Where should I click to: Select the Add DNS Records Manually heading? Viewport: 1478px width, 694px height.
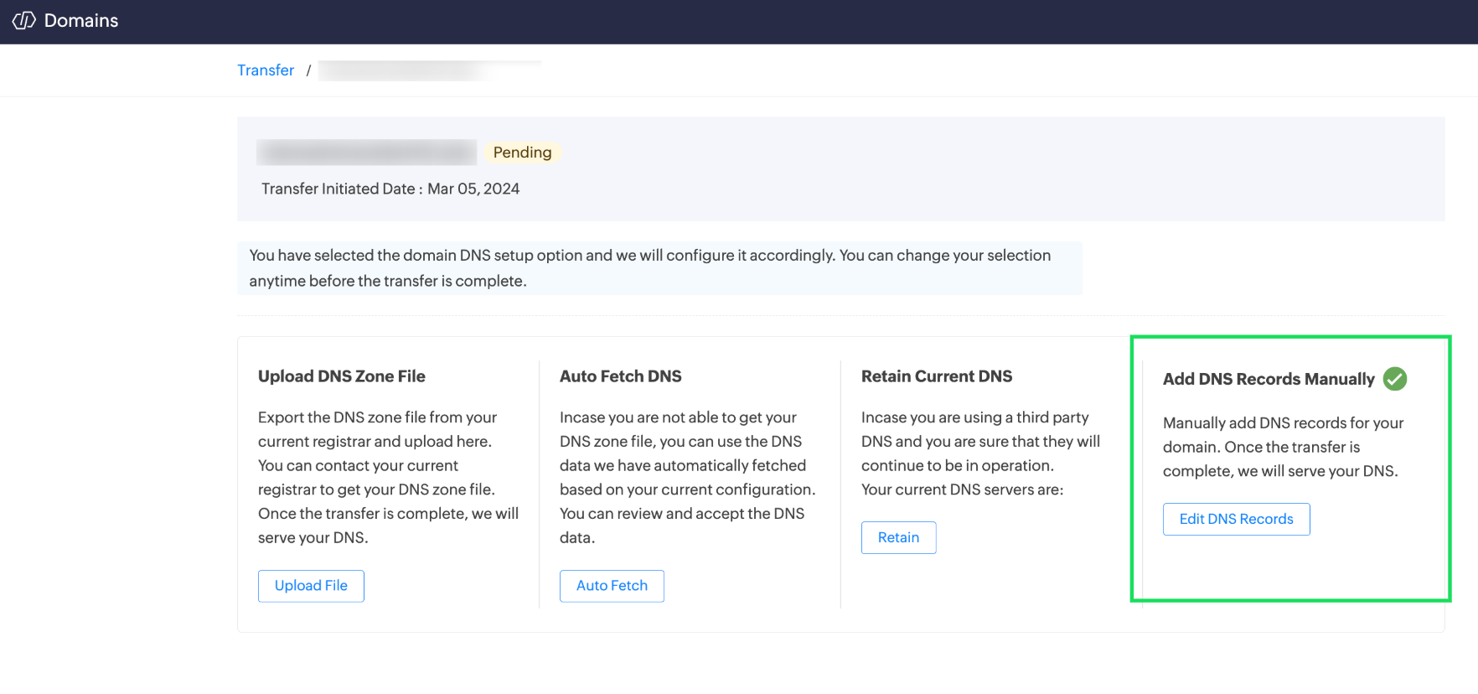tap(1269, 379)
